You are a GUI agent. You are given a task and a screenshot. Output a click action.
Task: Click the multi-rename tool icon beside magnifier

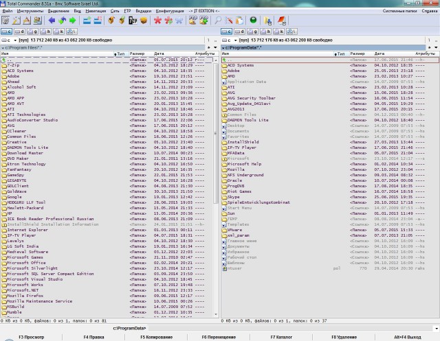(x=229, y=21)
